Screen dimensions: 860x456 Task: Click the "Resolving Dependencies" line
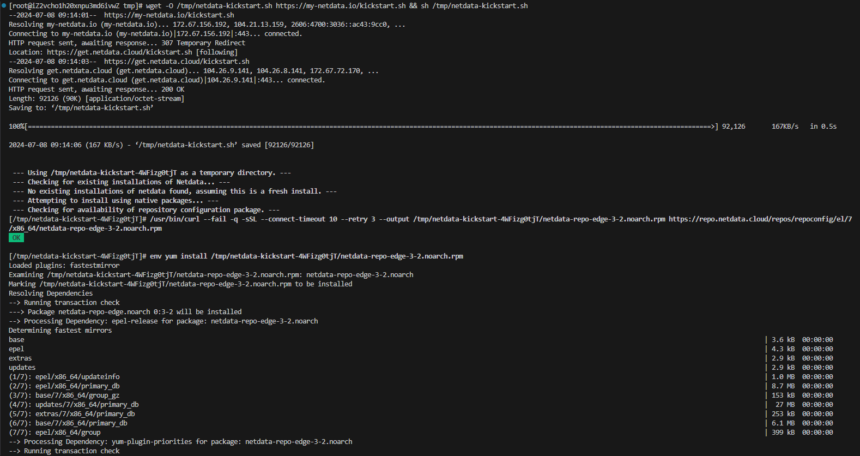click(x=51, y=293)
